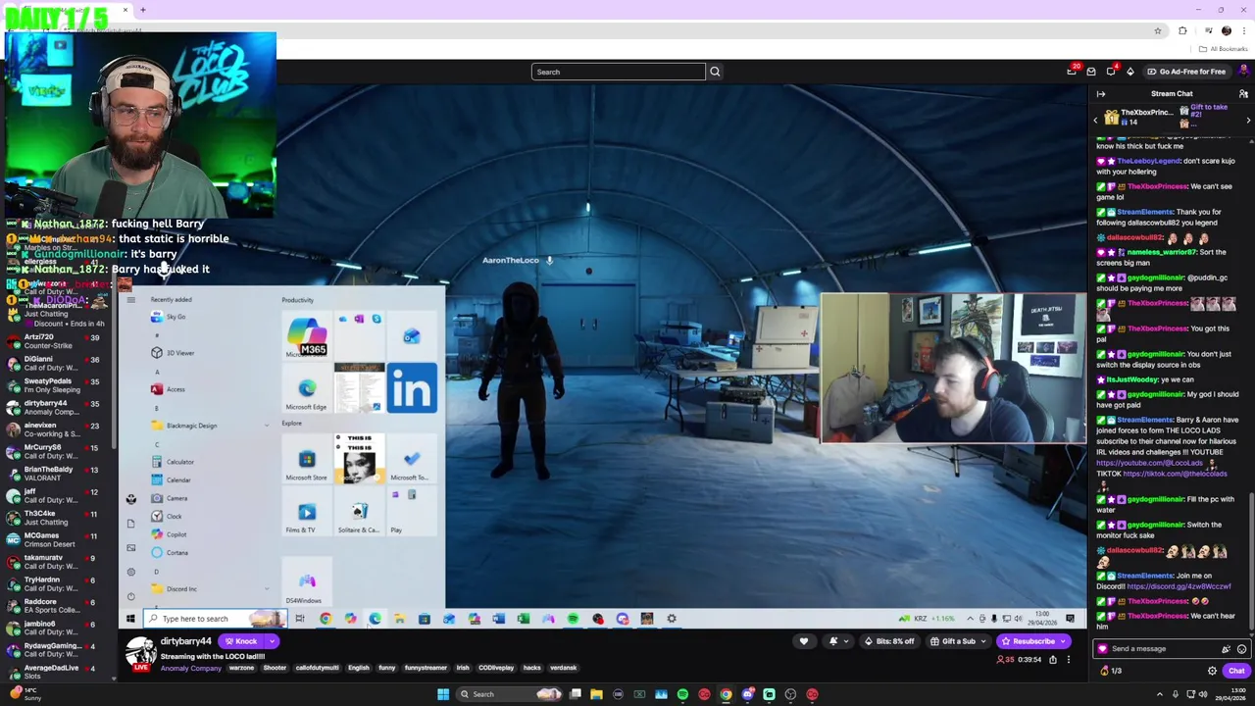Click Bits: 8% off button
This screenshot has height=706, width=1255.
(889, 641)
